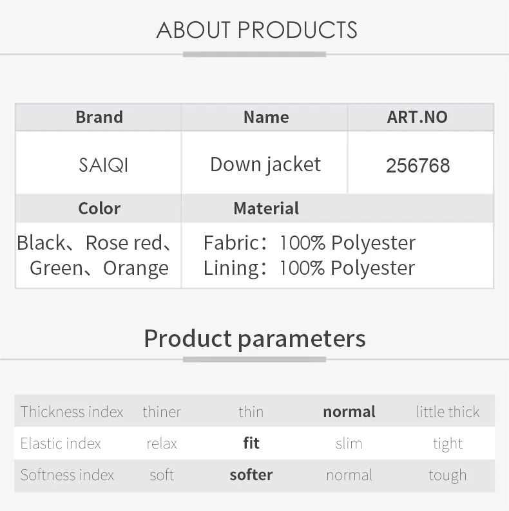The width and height of the screenshot is (509, 511).
Task: Click the Product parameters heading
Action: (255, 339)
